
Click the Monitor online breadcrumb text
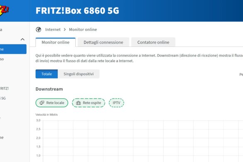coord(83,29)
